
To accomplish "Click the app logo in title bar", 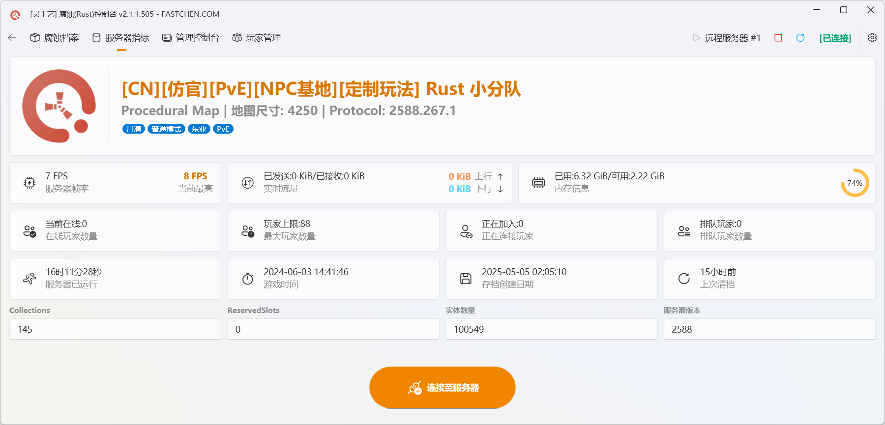I will [x=15, y=15].
